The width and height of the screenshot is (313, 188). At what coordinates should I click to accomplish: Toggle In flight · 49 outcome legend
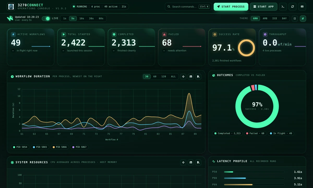tap(281, 133)
